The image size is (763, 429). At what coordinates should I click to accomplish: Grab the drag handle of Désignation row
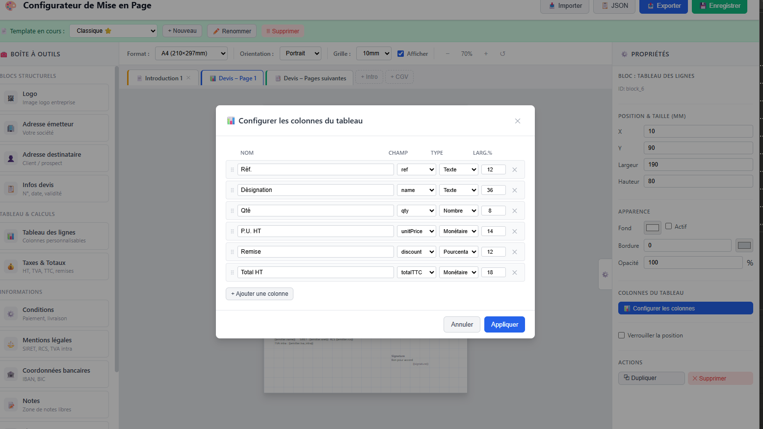tap(232, 190)
